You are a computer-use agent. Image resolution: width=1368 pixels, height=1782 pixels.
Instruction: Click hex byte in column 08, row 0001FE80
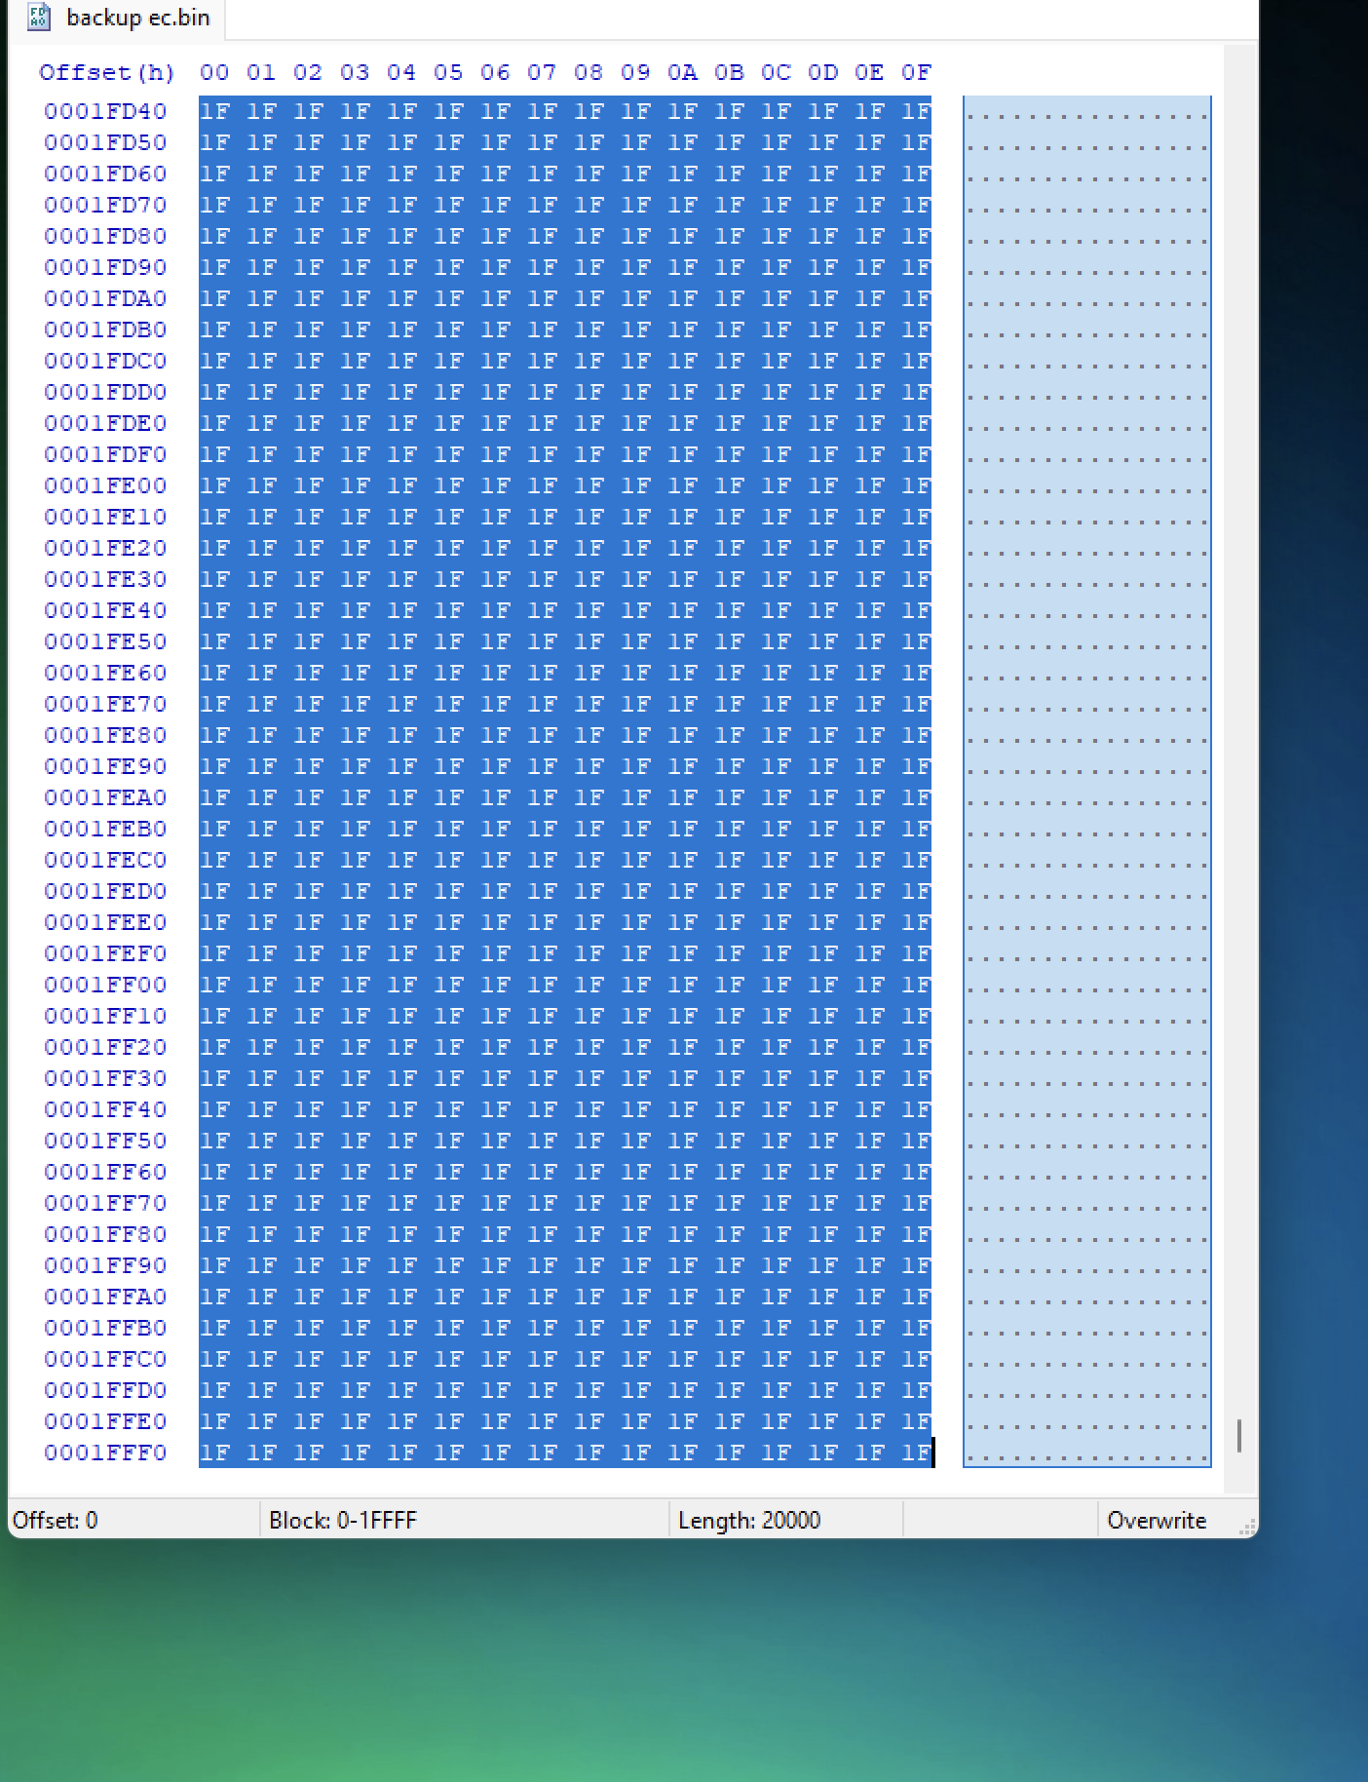tap(589, 735)
